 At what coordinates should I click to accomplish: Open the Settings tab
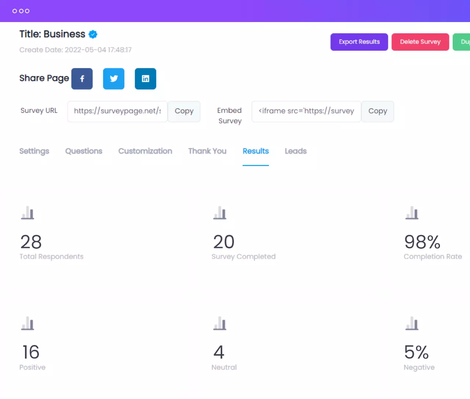click(34, 151)
